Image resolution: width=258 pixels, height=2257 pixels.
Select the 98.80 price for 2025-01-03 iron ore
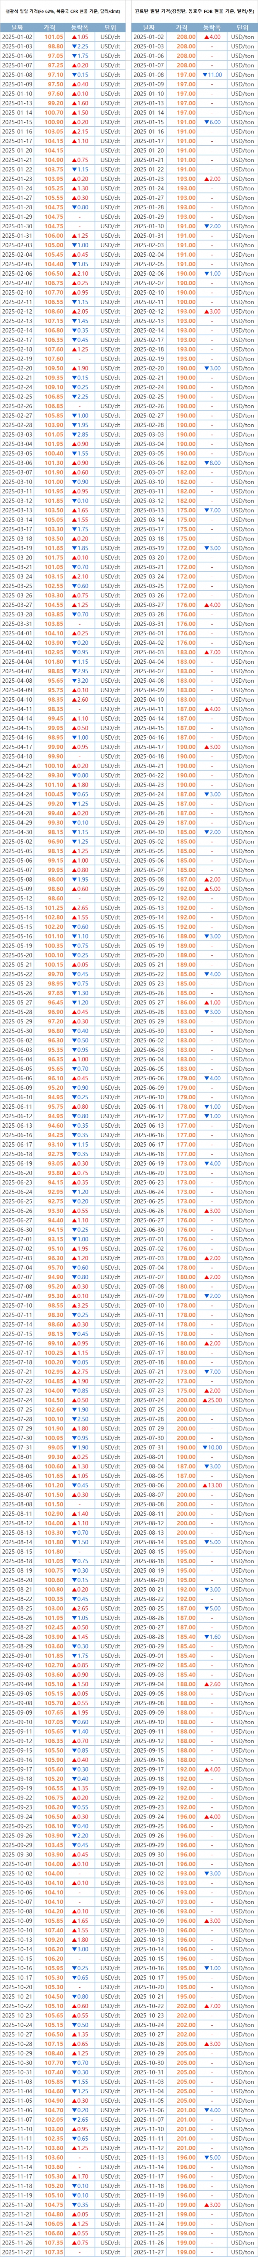pos(54,47)
